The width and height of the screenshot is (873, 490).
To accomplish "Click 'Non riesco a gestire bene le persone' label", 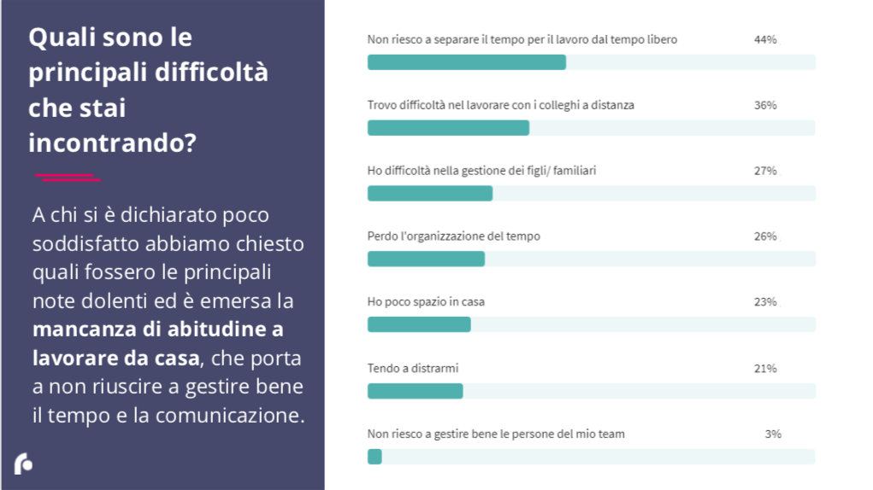I will click(x=496, y=434).
